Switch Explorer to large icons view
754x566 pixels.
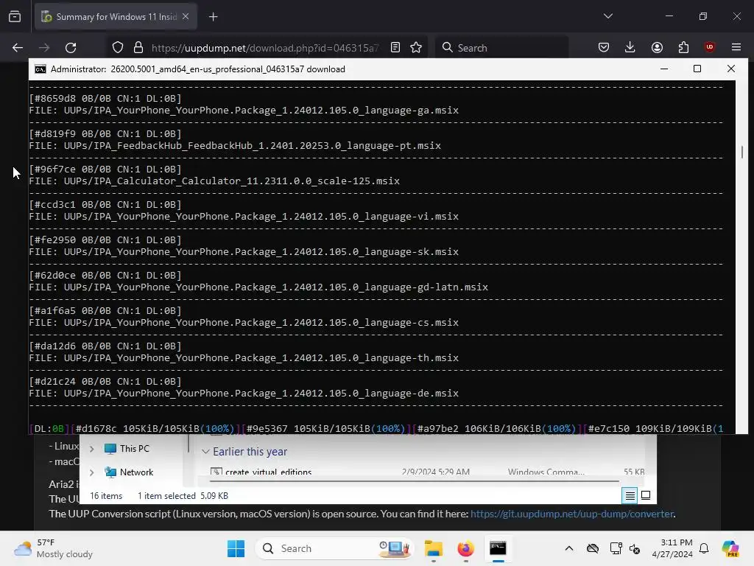(646, 495)
